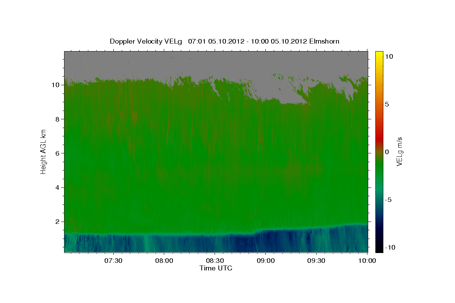
Task: Pick the yellow top of the colorbar
Action: coord(379,54)
